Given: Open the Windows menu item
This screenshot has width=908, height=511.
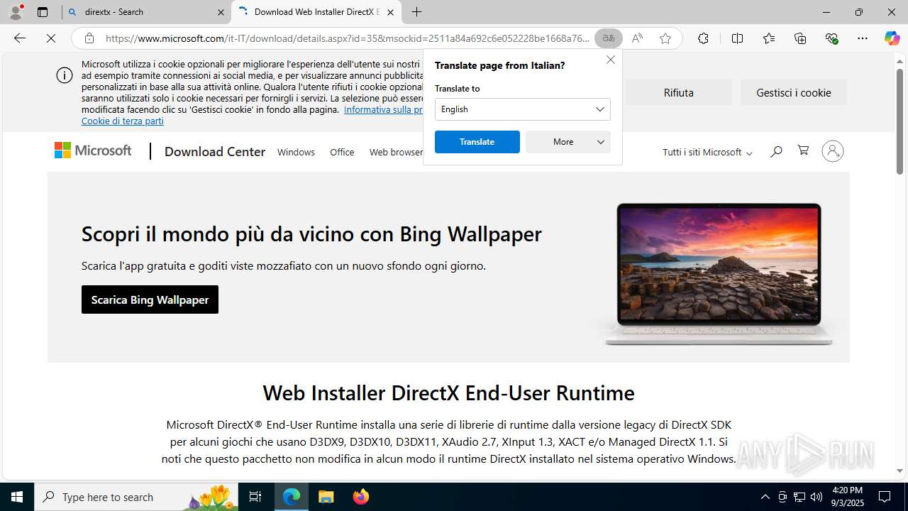Looking at the screenshot, I should coord(296,152).
